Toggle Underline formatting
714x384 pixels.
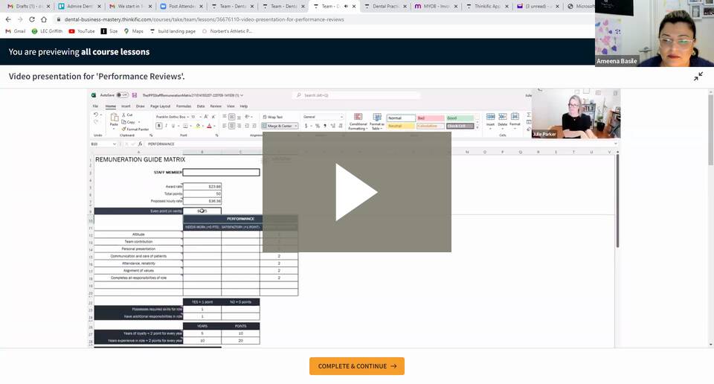point(173,126)
